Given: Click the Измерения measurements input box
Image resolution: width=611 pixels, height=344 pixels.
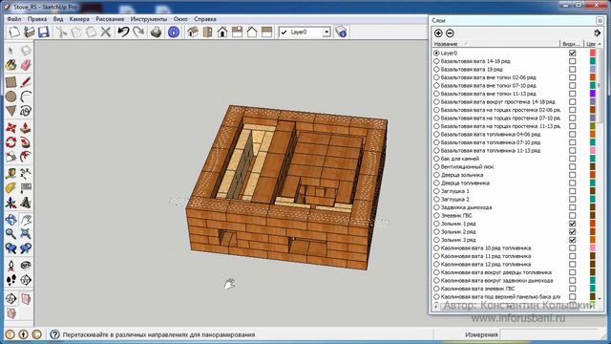Looking at the screenshot, I should tap(548, 334).
